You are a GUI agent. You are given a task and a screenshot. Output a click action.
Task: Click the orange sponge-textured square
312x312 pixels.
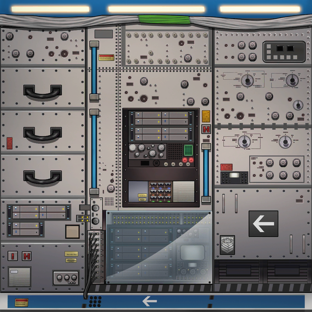coord(206,116)
